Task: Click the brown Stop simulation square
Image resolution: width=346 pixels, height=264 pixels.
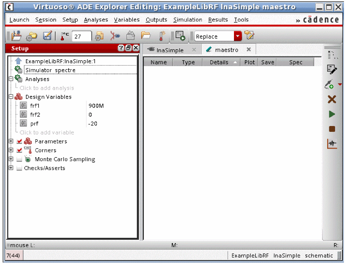Action: click(332, 129)
